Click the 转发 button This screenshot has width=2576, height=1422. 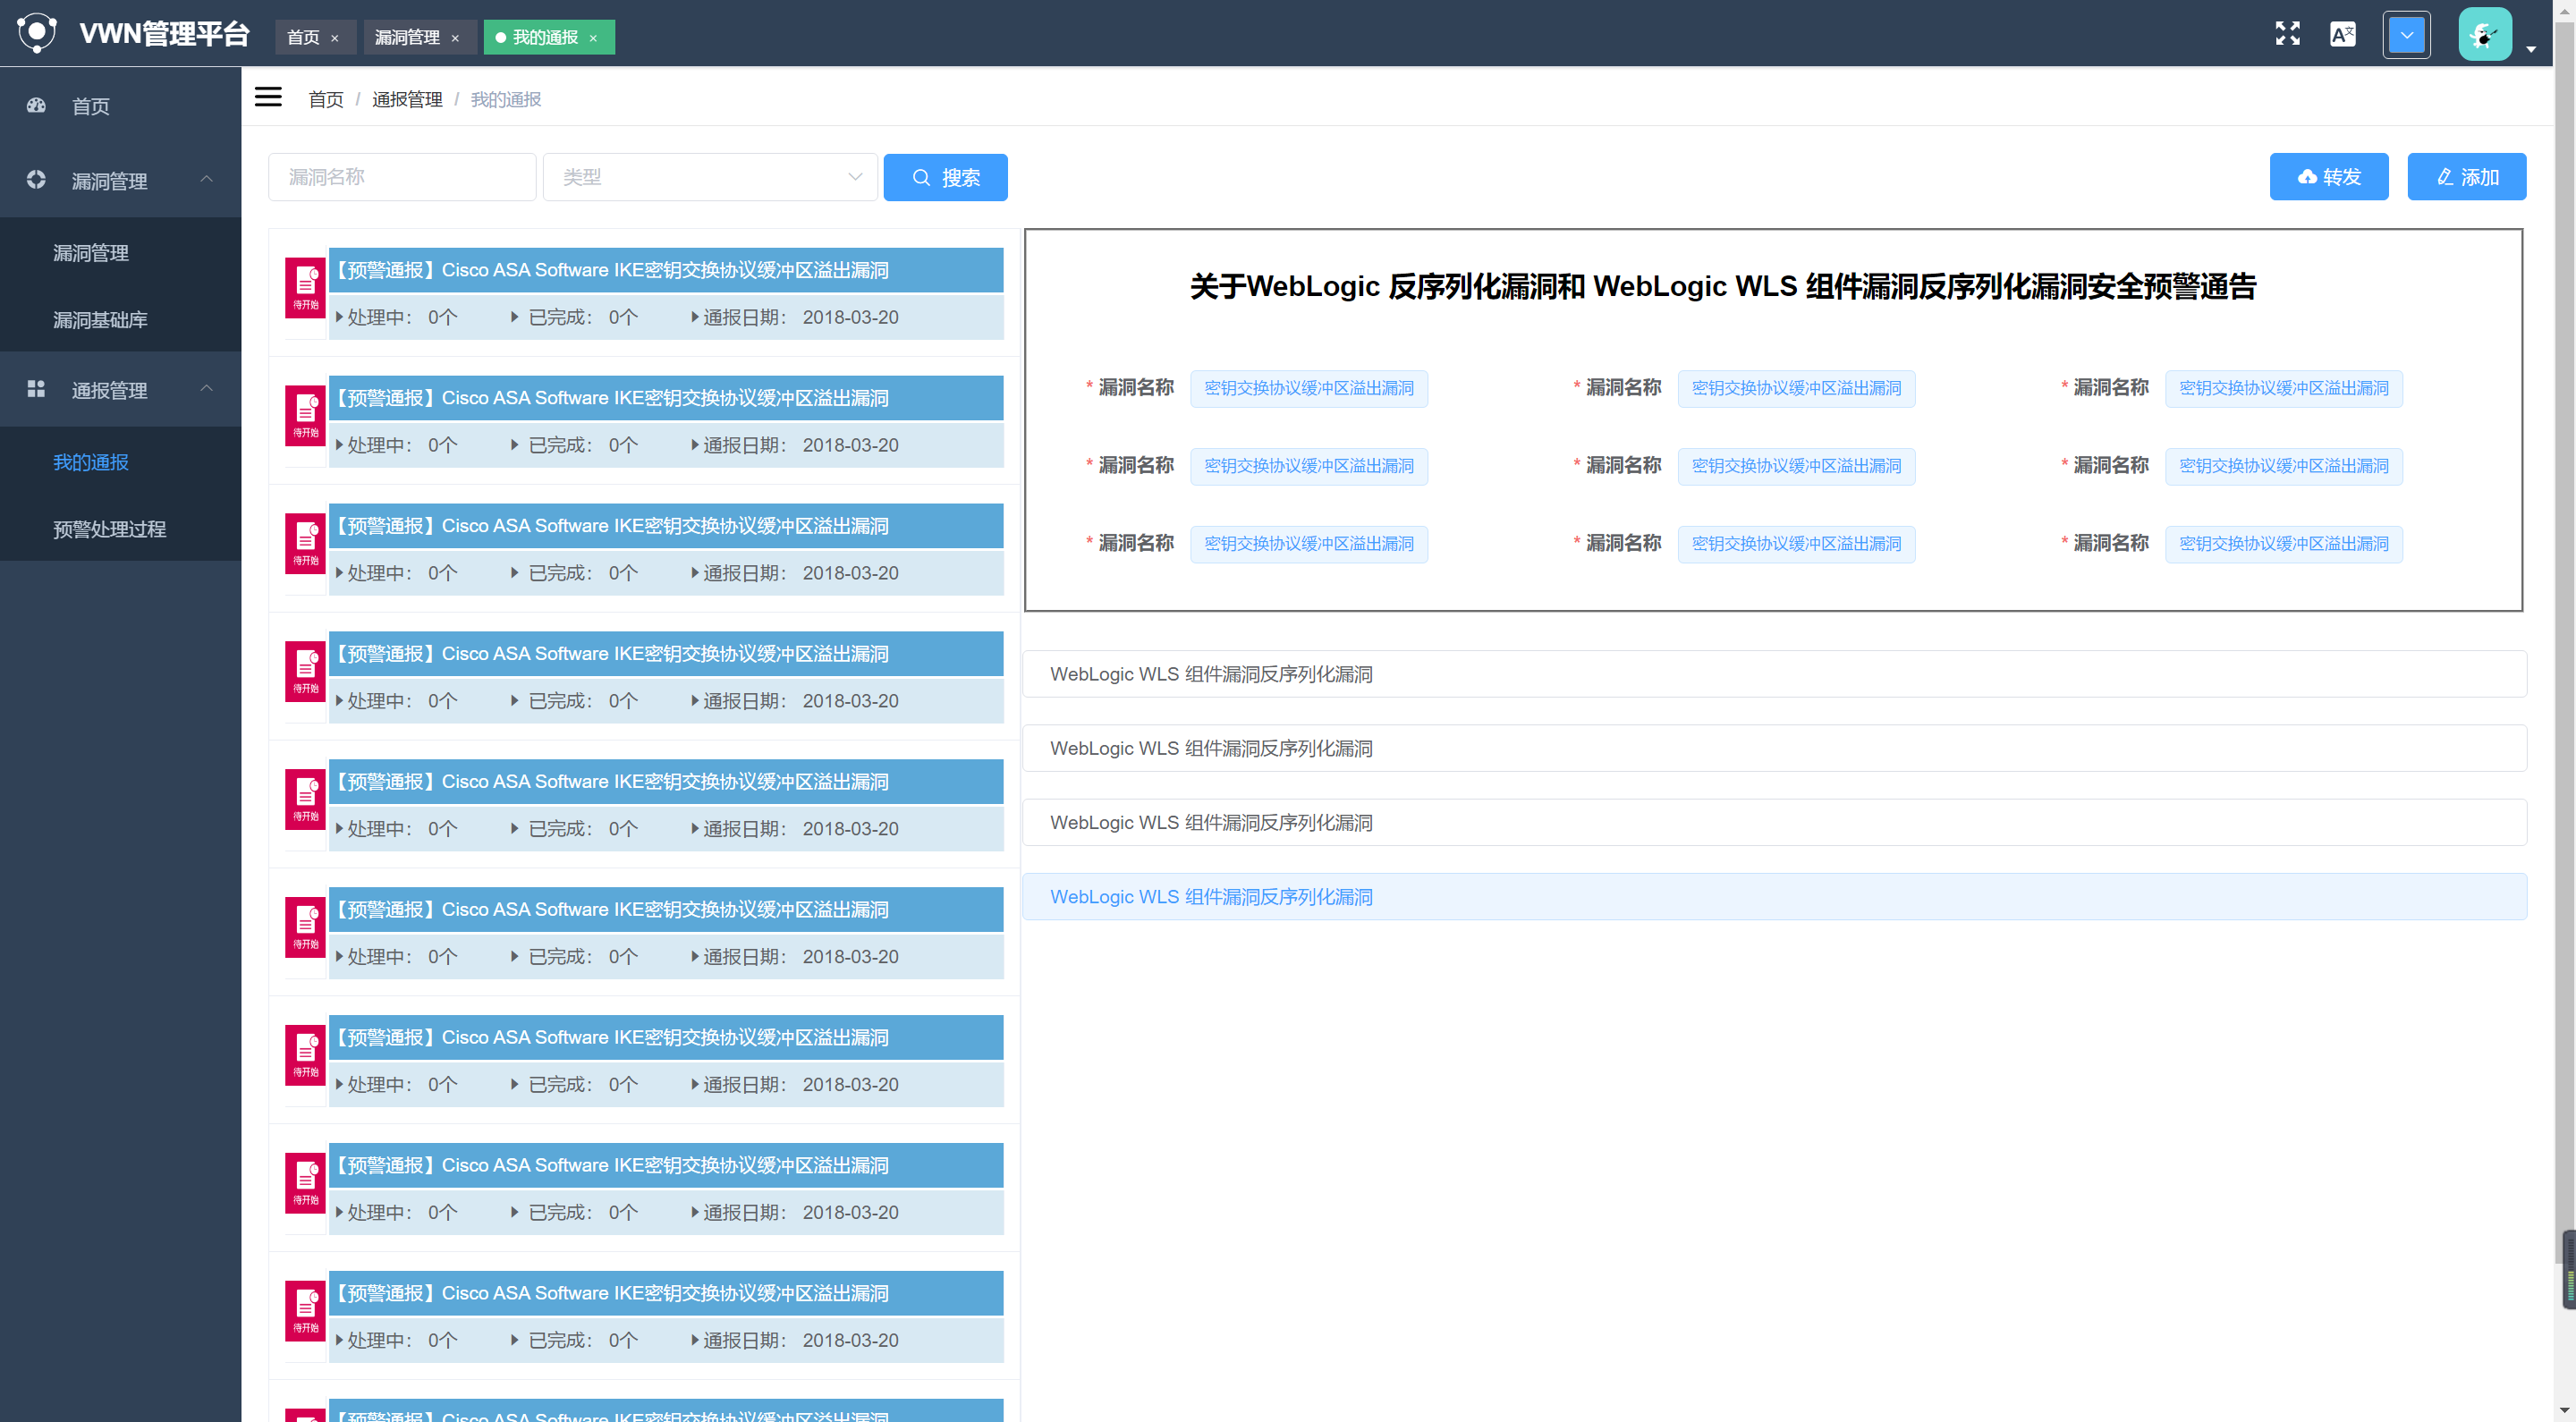tap(2329, 177)
